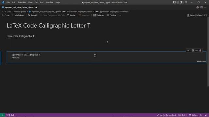Add a new Markdown cell
Screen dimensions: 209x117
18,15
